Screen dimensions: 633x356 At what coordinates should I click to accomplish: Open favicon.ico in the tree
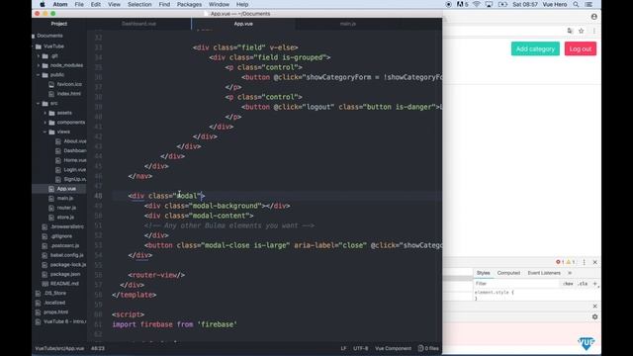[x=69, y=84]
